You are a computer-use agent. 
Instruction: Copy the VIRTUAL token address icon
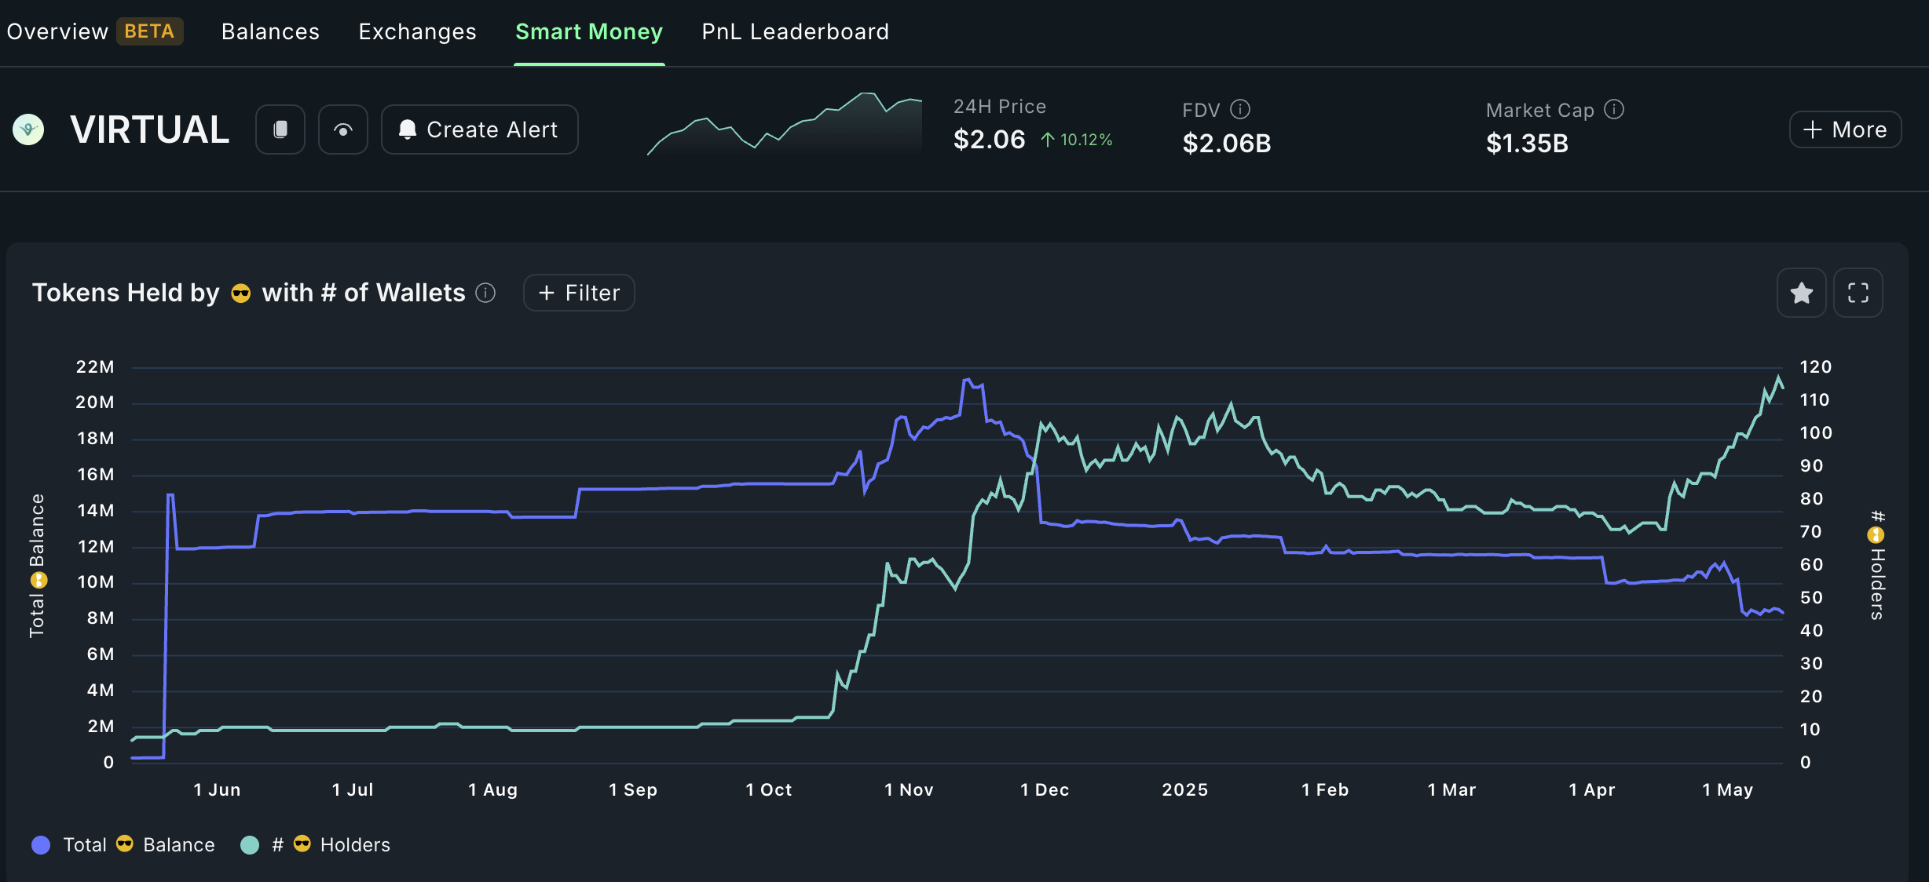point(280,129)
